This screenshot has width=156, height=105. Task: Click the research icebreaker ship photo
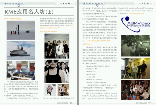click(21, 50)
